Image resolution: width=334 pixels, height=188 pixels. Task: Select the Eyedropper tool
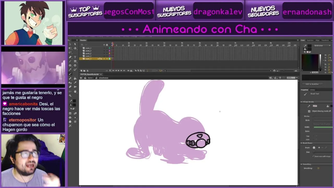click(75, 83)
